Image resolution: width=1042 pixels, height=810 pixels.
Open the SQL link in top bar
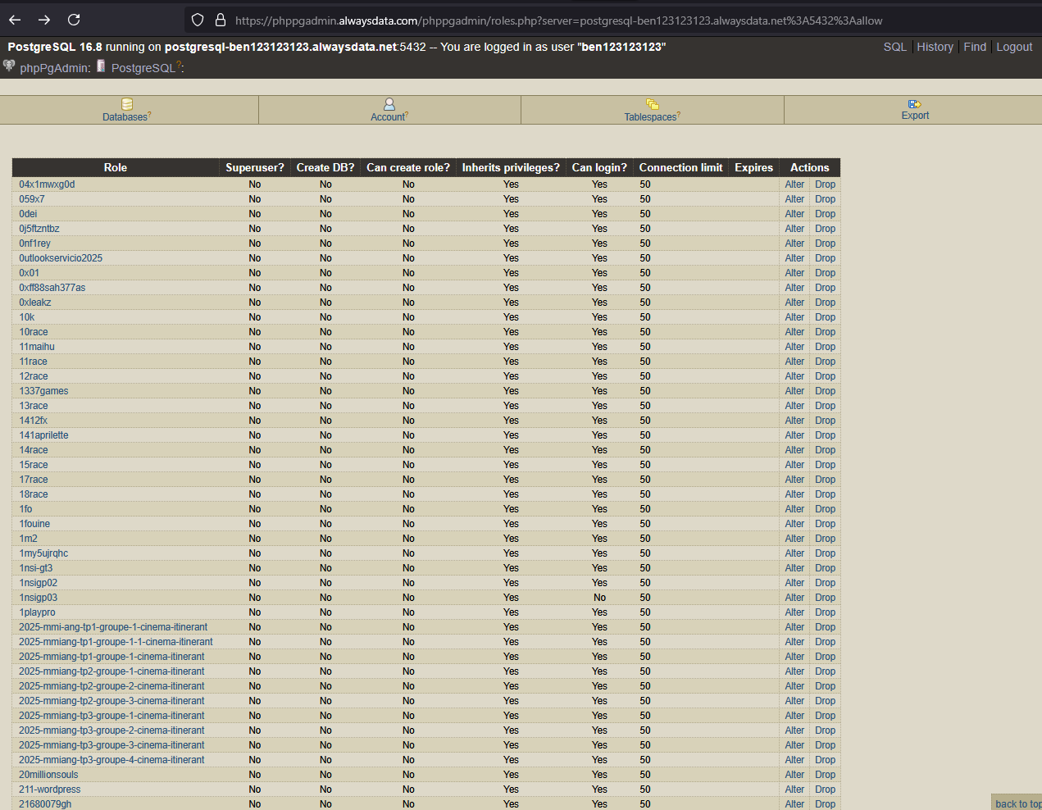pos(894,47)
